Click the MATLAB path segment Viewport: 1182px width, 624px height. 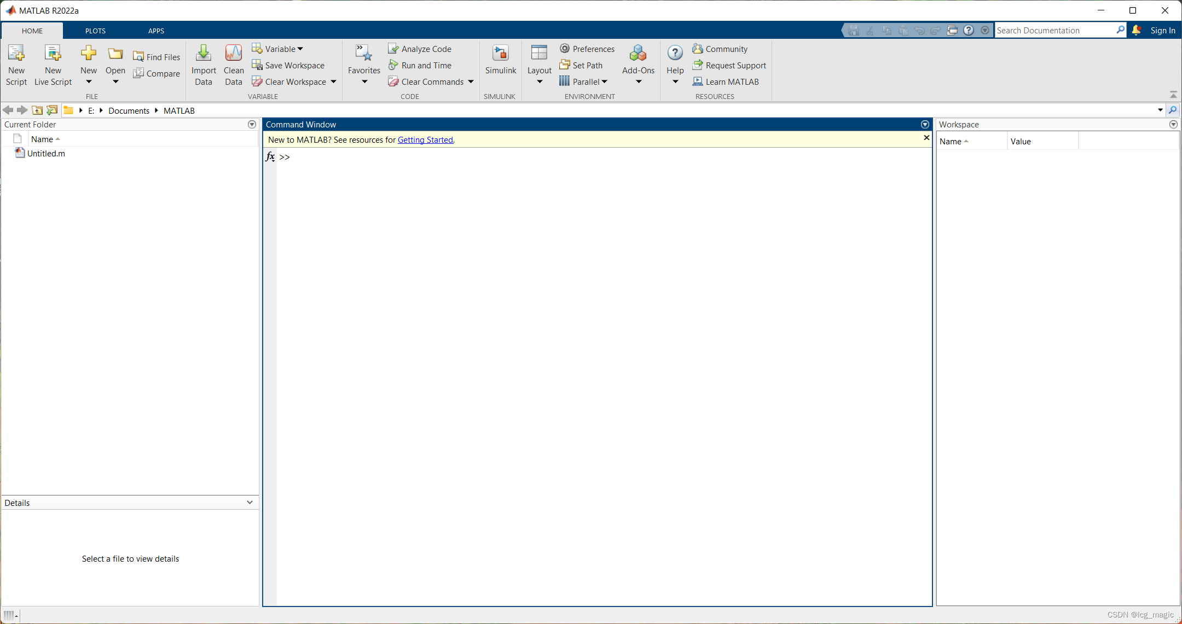tap(179, 110)
